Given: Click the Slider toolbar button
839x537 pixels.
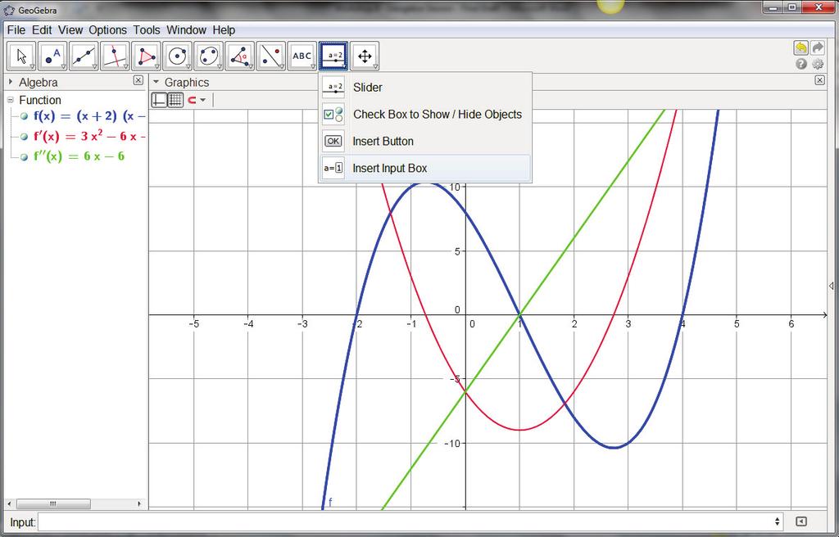Looking at the screenshot, I should pos(333,56).
